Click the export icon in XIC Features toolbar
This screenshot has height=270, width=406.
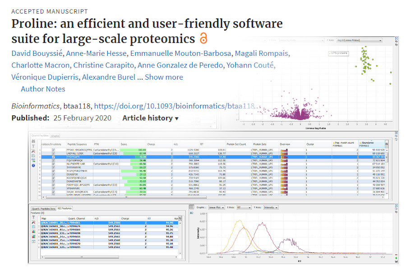click(33, 227)
